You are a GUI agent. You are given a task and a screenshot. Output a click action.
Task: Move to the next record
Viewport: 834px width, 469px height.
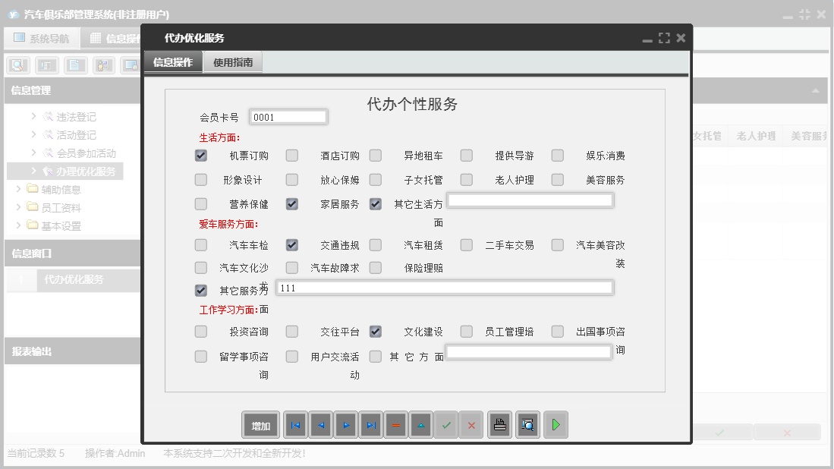(x=346, y=425)
